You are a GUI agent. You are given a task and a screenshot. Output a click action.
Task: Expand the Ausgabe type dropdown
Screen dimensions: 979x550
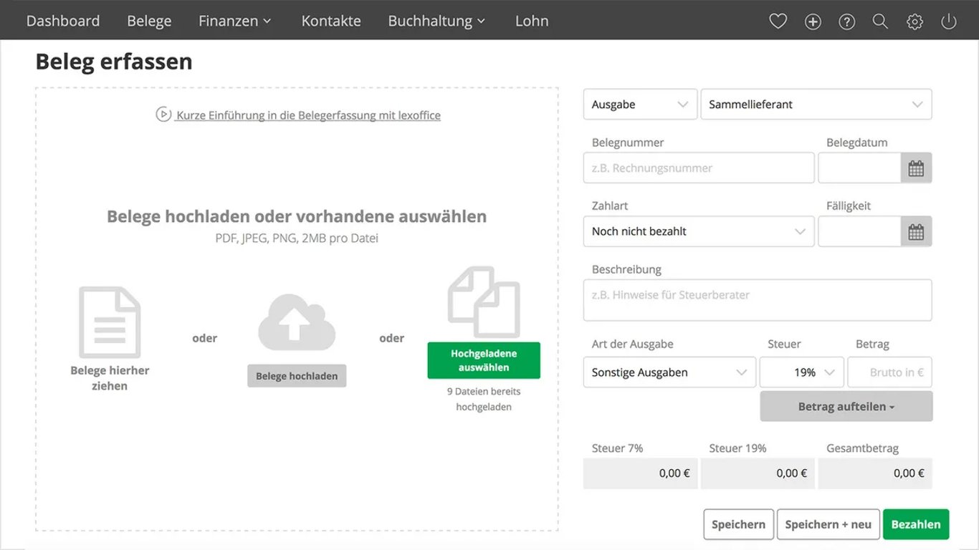pyautogui.click(x=640, y=105)
